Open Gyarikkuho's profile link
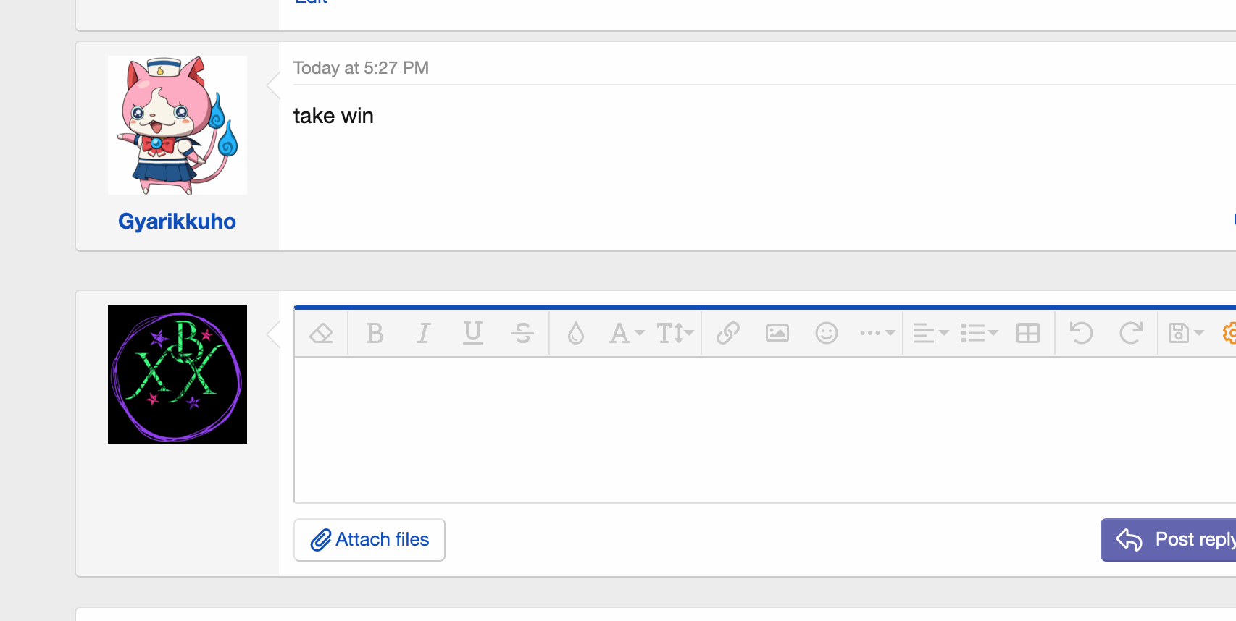The width and height of the screenshot is (1236, 621). click(x=177, y=221)
